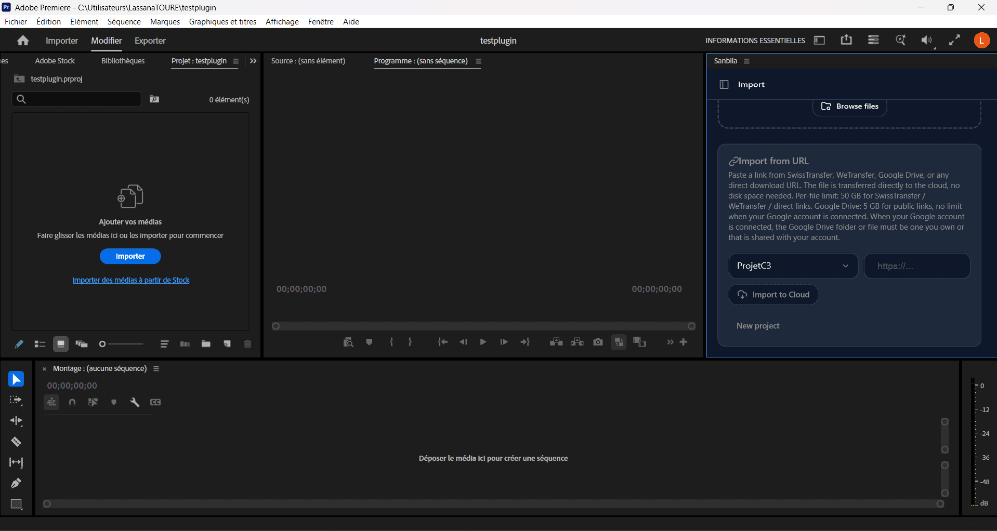Select the Rectangle tool
Image resolution: width=997 pixels, height=531 pixels.
point(16,504)
